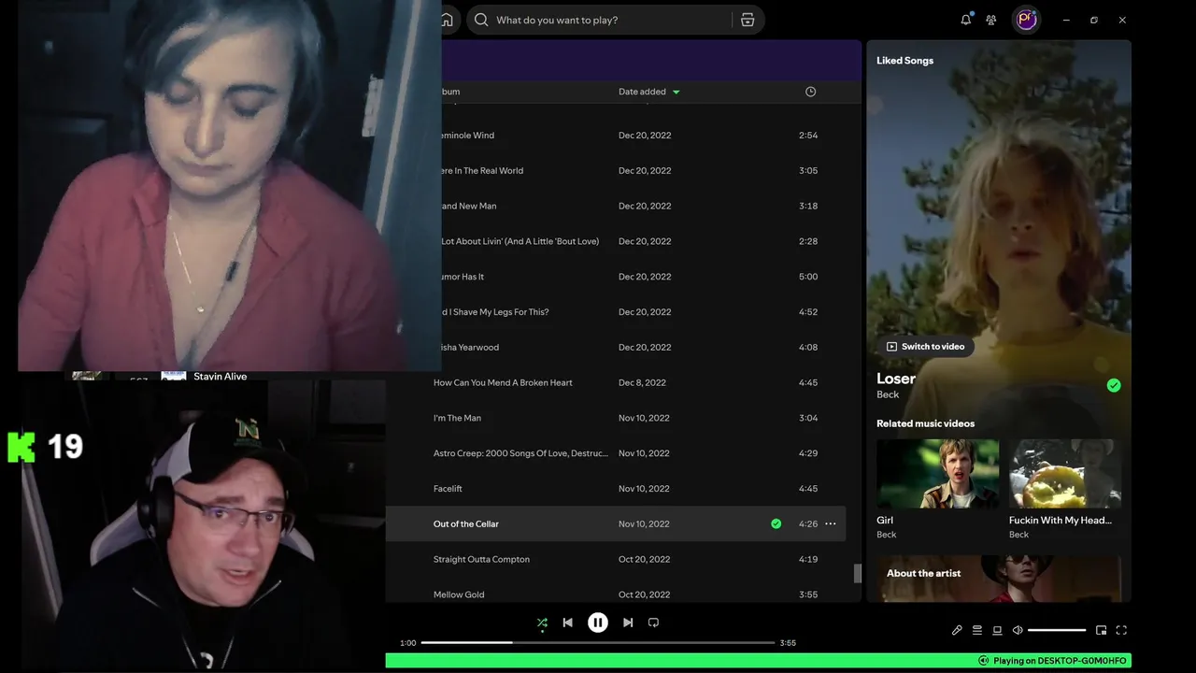The image size is (1196, 673).
Task: Select the I'm The Man album row
Action: 617,419
